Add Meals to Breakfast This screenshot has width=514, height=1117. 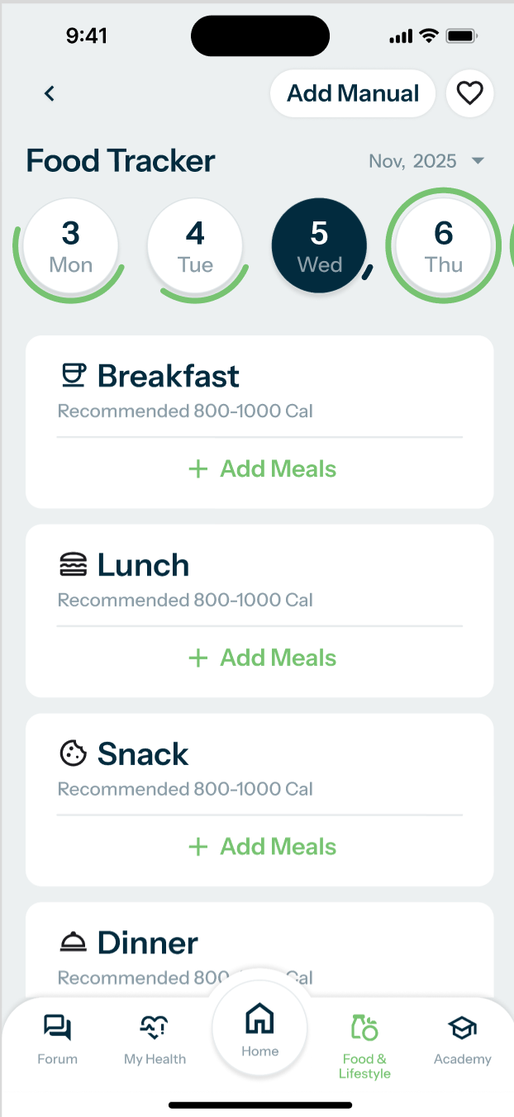click(x=262, y=469)
